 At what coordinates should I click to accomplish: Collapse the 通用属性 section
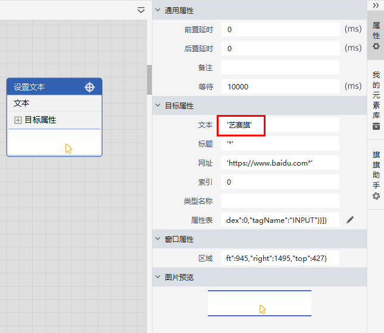pos(158,11)
